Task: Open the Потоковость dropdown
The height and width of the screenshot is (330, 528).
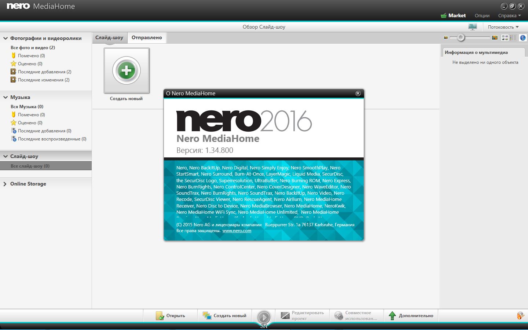Action: click(503, 27)
